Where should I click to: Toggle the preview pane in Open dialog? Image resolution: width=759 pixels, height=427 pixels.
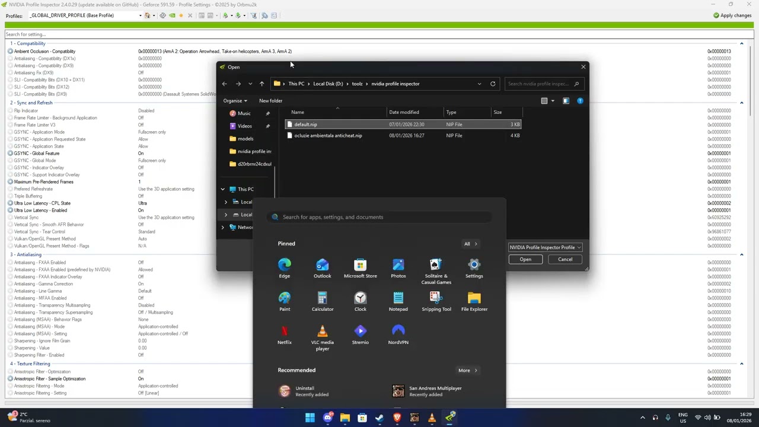(x=566, y=101)
